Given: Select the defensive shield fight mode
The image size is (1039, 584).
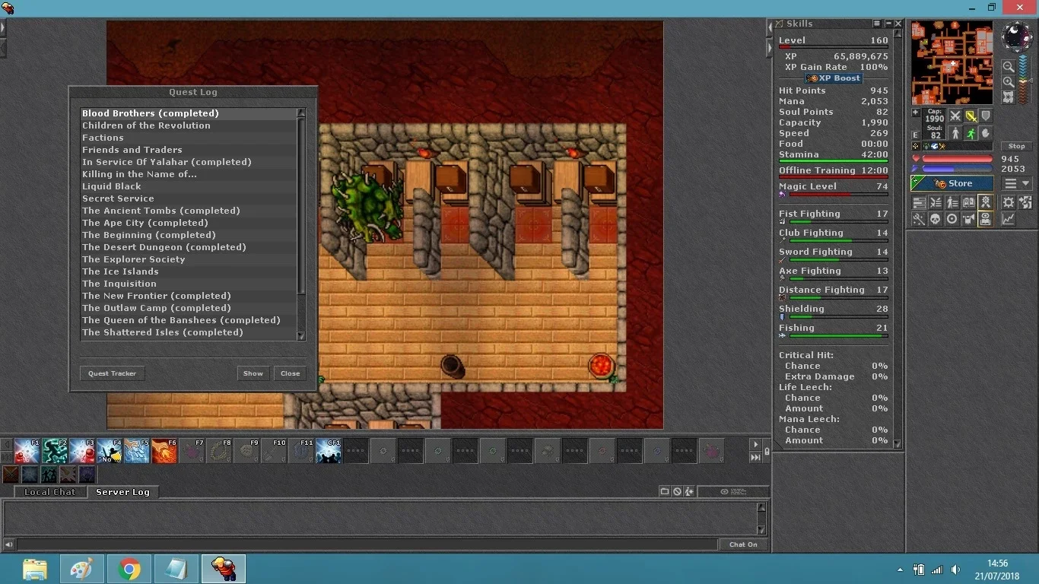Looking at the screenshot, I should pos(986,116).
